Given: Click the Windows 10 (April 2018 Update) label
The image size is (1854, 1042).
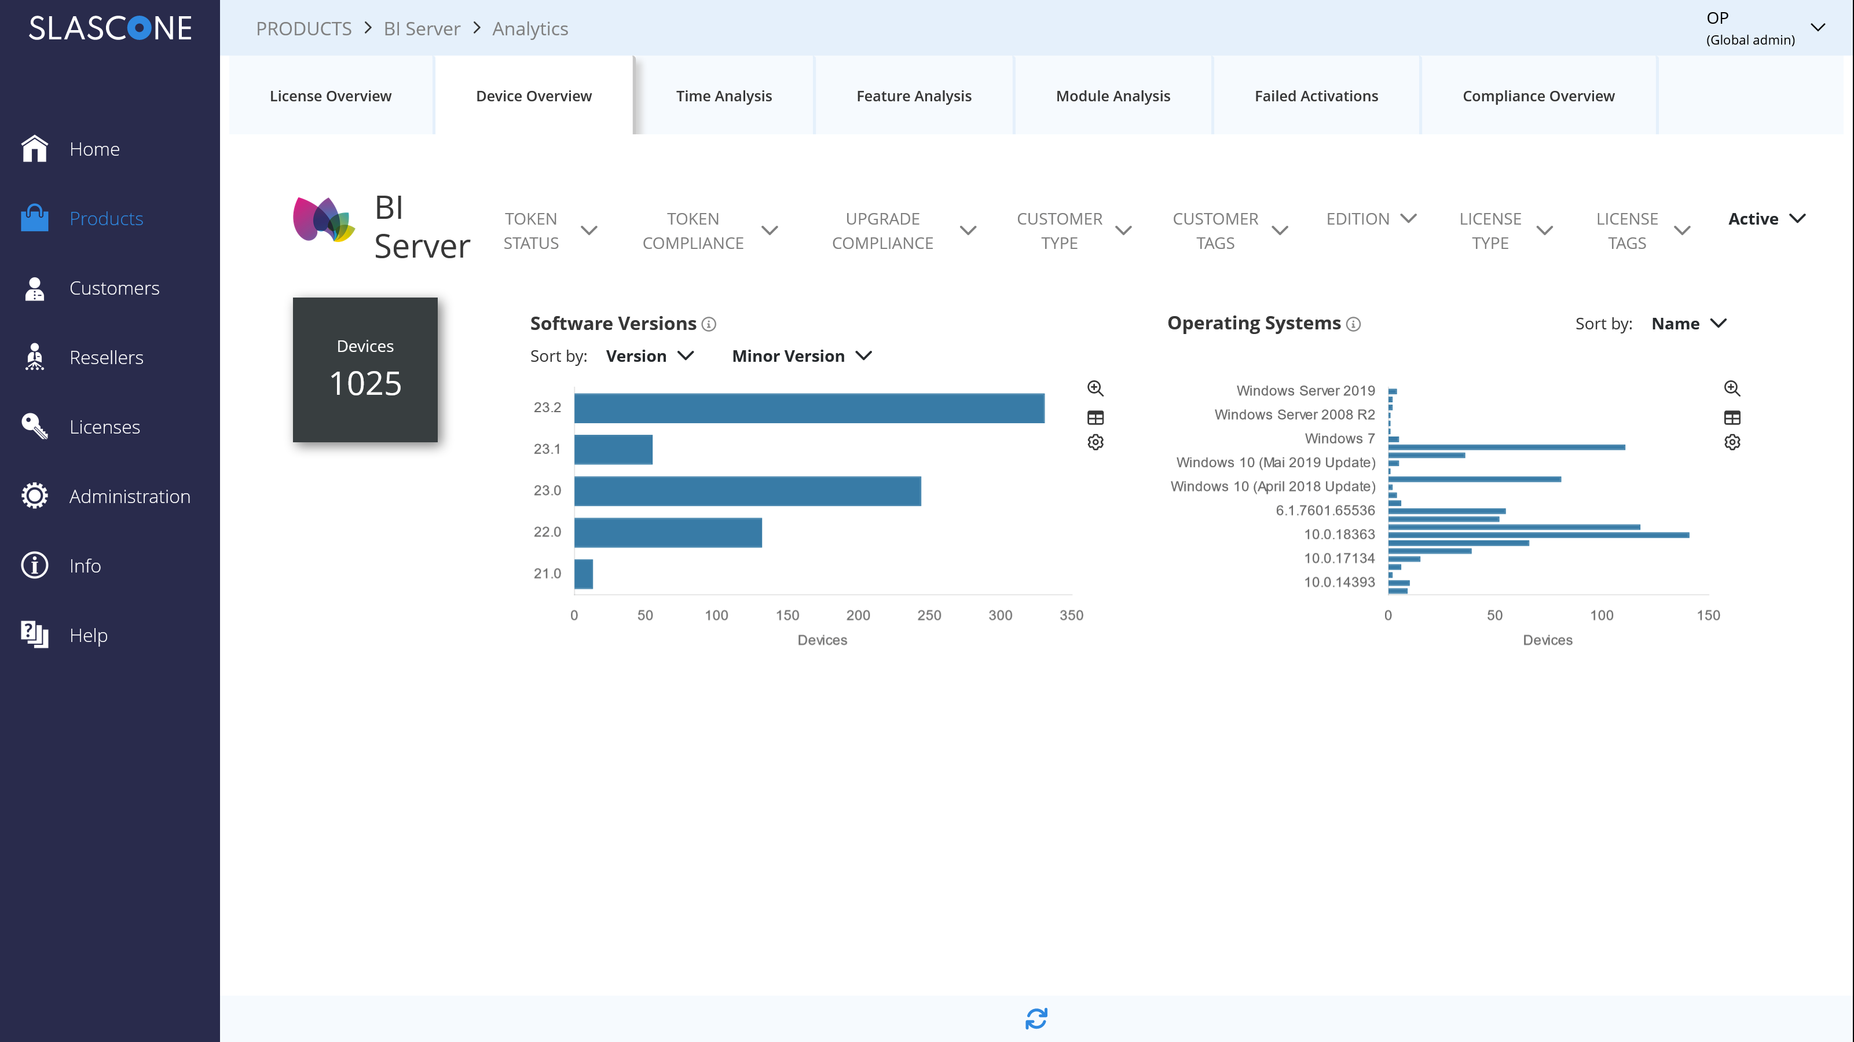Looking at the screenshot, I should [x=1273, y=486].
